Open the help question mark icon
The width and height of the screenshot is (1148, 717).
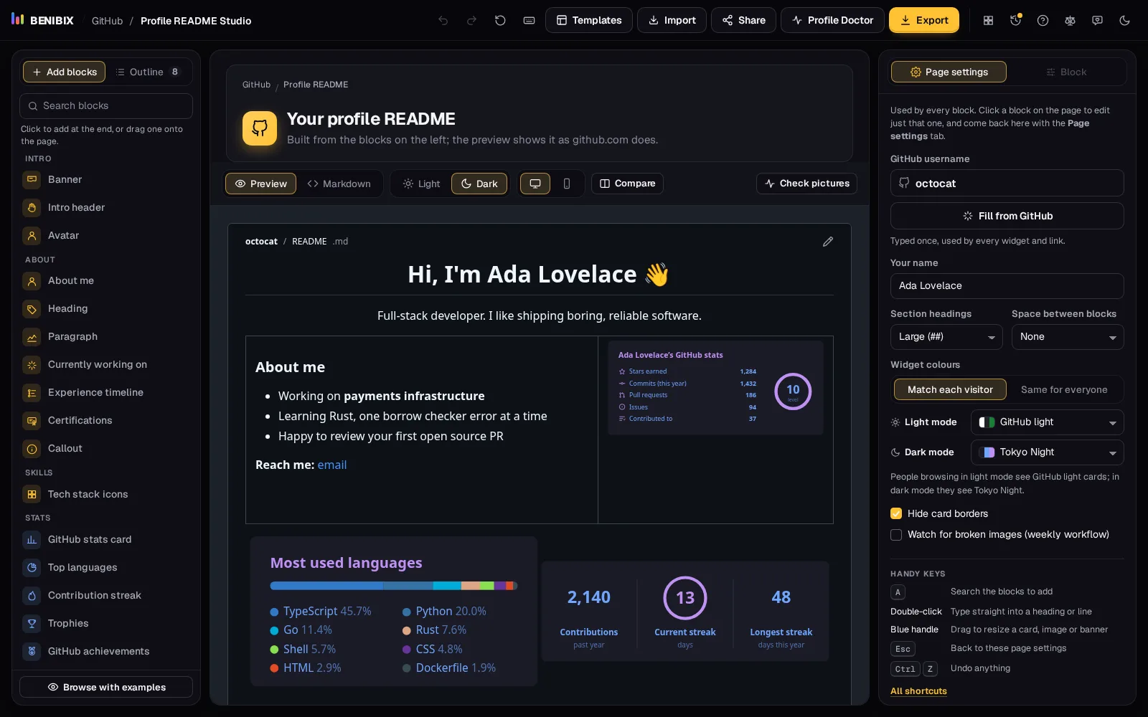point(1043,20)
